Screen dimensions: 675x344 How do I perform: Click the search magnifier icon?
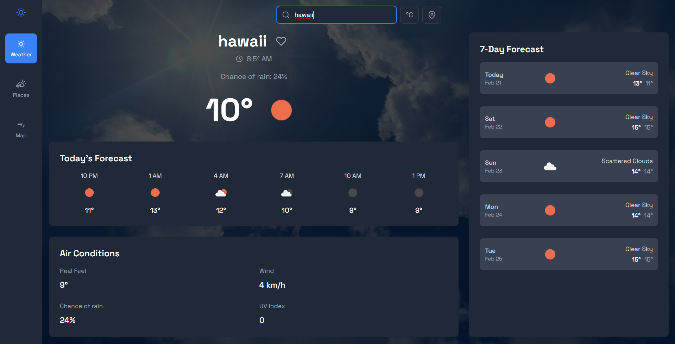click(x=286, y=15)
